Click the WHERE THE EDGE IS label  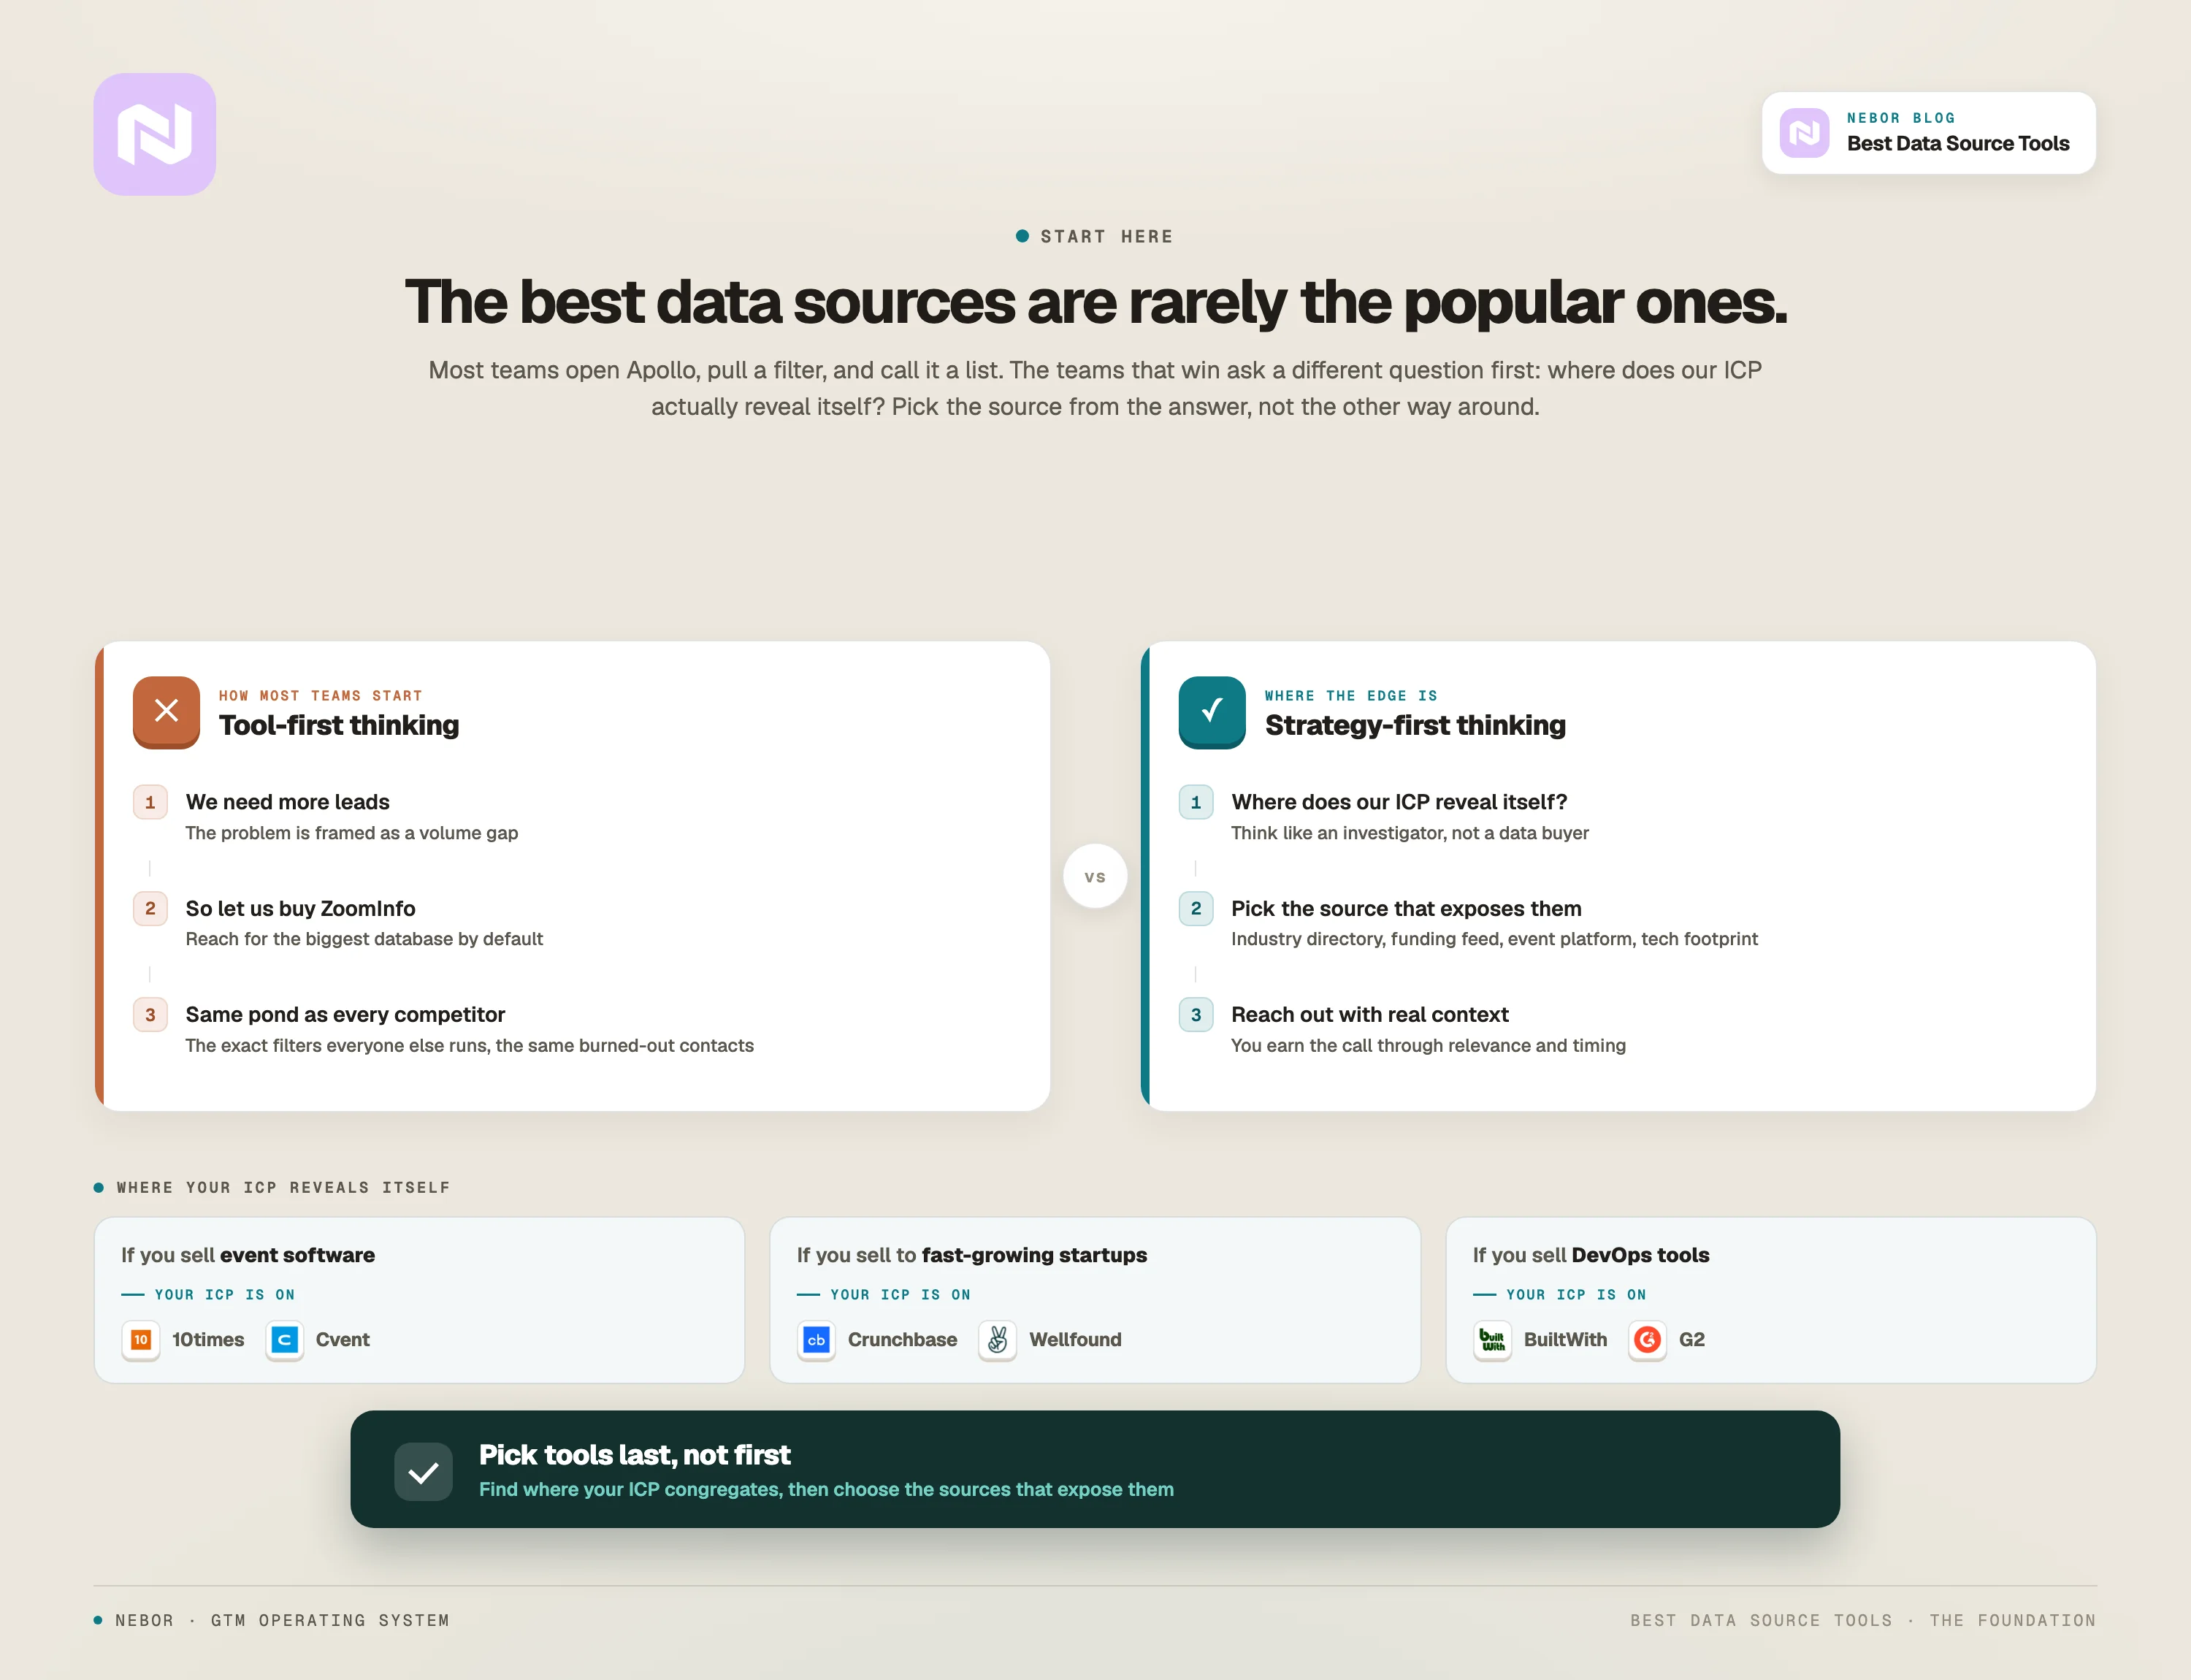pyautogui.click(x=1351, y=695)
